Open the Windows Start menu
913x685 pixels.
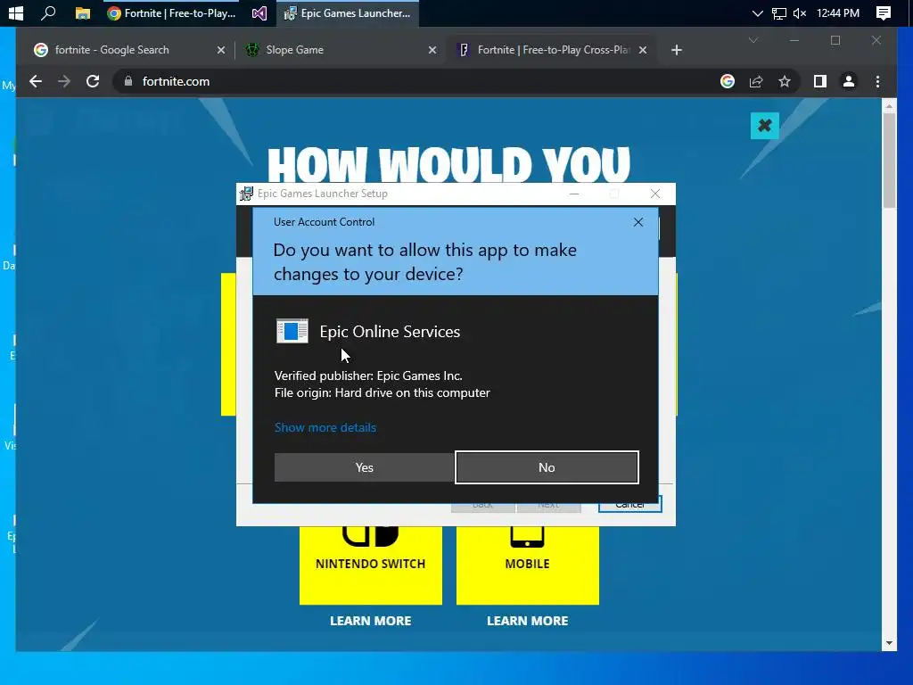[x=16, y=12]
